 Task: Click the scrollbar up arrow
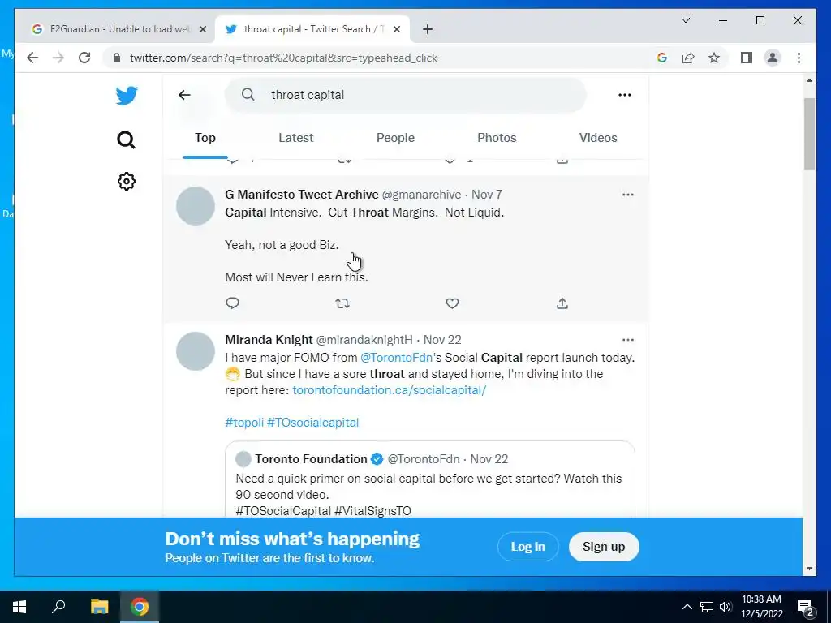click(x=809, y=80)
